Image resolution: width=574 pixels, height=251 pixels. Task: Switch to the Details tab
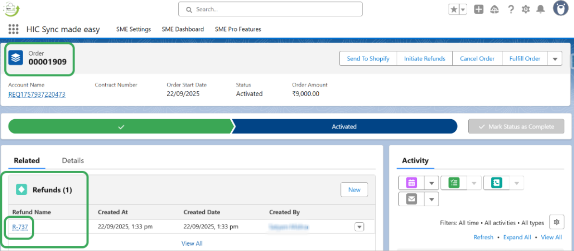pos(73,160)
